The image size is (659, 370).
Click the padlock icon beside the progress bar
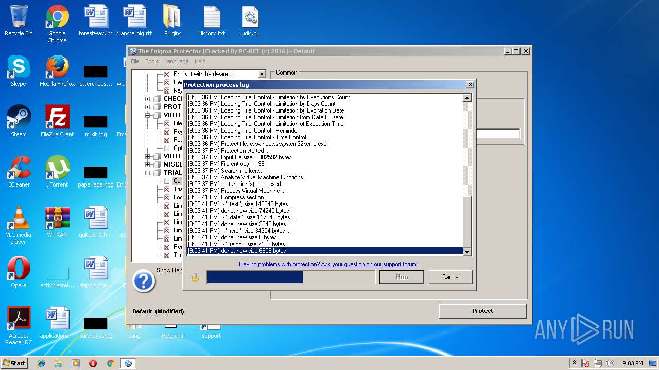click(195, 277)
